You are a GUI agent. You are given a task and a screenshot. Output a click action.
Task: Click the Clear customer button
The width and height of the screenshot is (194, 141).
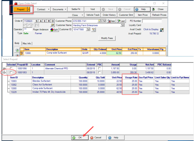pos(111,21)
